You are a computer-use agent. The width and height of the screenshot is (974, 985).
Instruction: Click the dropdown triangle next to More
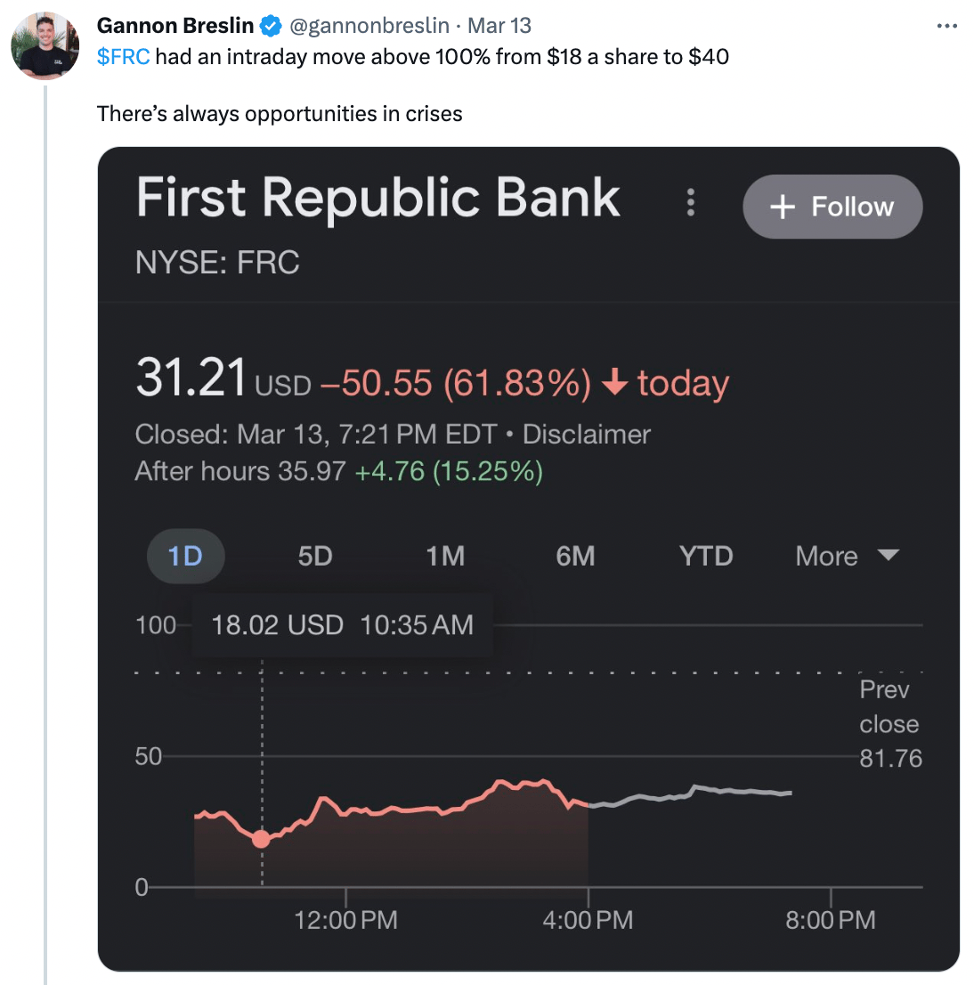(x=888, y=555)
